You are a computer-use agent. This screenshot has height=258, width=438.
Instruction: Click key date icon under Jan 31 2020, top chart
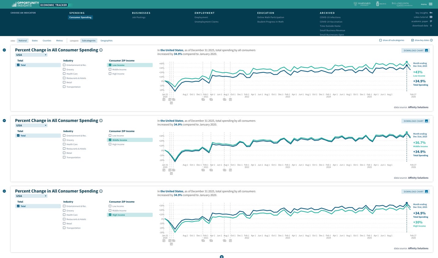pos(164,99)
